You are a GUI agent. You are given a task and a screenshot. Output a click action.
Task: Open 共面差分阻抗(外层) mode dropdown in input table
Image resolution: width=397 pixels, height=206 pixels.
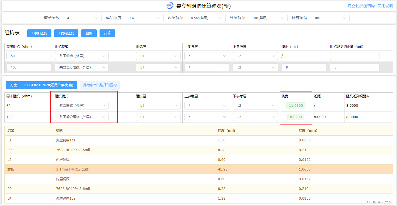click(82, 67)
